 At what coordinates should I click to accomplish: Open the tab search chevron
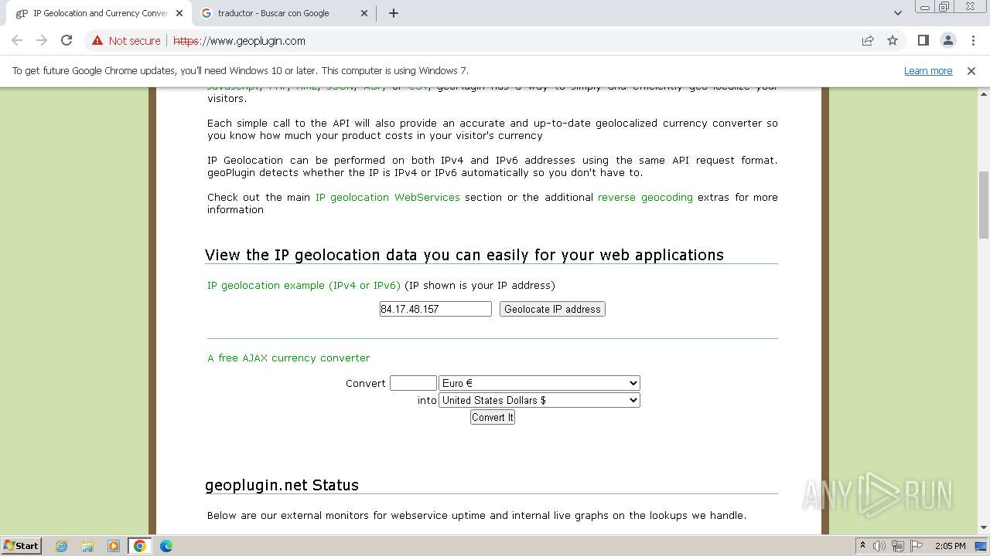897,13
